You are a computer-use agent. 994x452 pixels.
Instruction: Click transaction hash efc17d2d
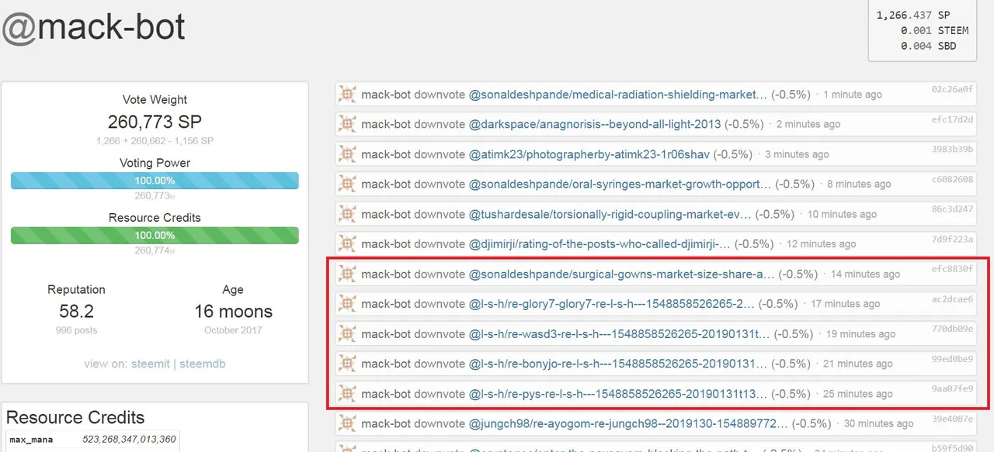(952, 119)
